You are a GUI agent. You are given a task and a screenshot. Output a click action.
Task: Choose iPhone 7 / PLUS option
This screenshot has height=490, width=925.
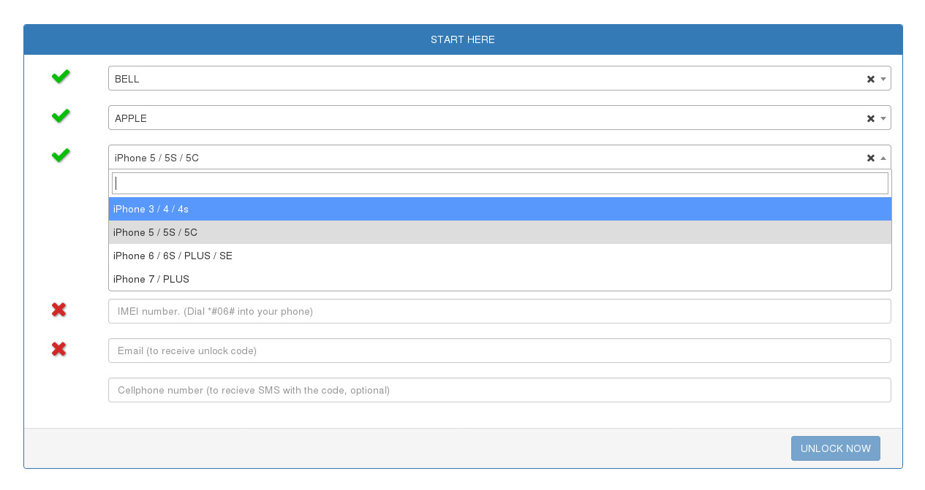[x=499, y=279]
